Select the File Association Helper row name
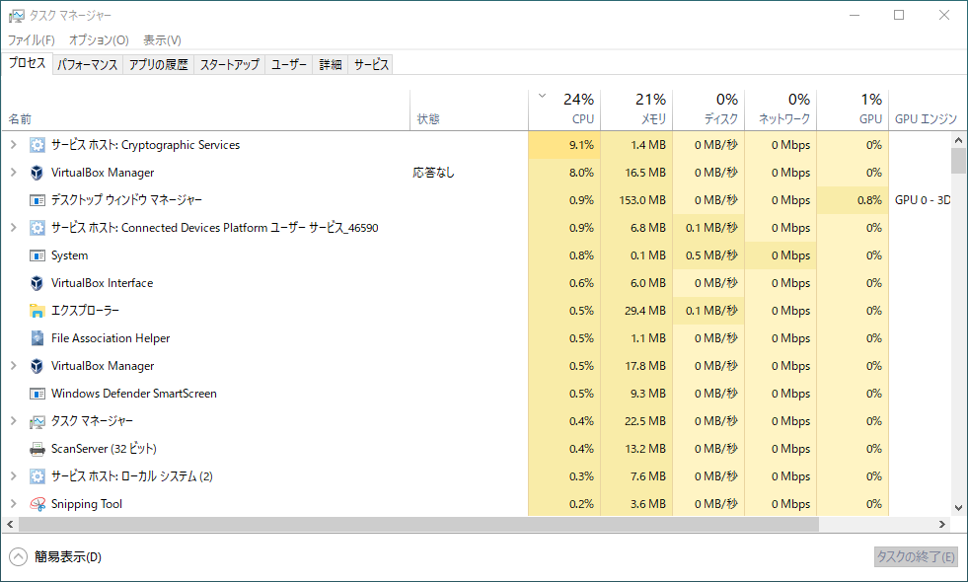Screen dimensions: 968x582 111,338
